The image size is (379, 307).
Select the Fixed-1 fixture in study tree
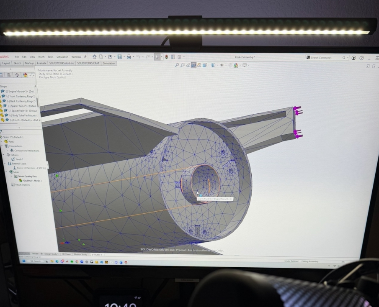(x=19, y=159)
